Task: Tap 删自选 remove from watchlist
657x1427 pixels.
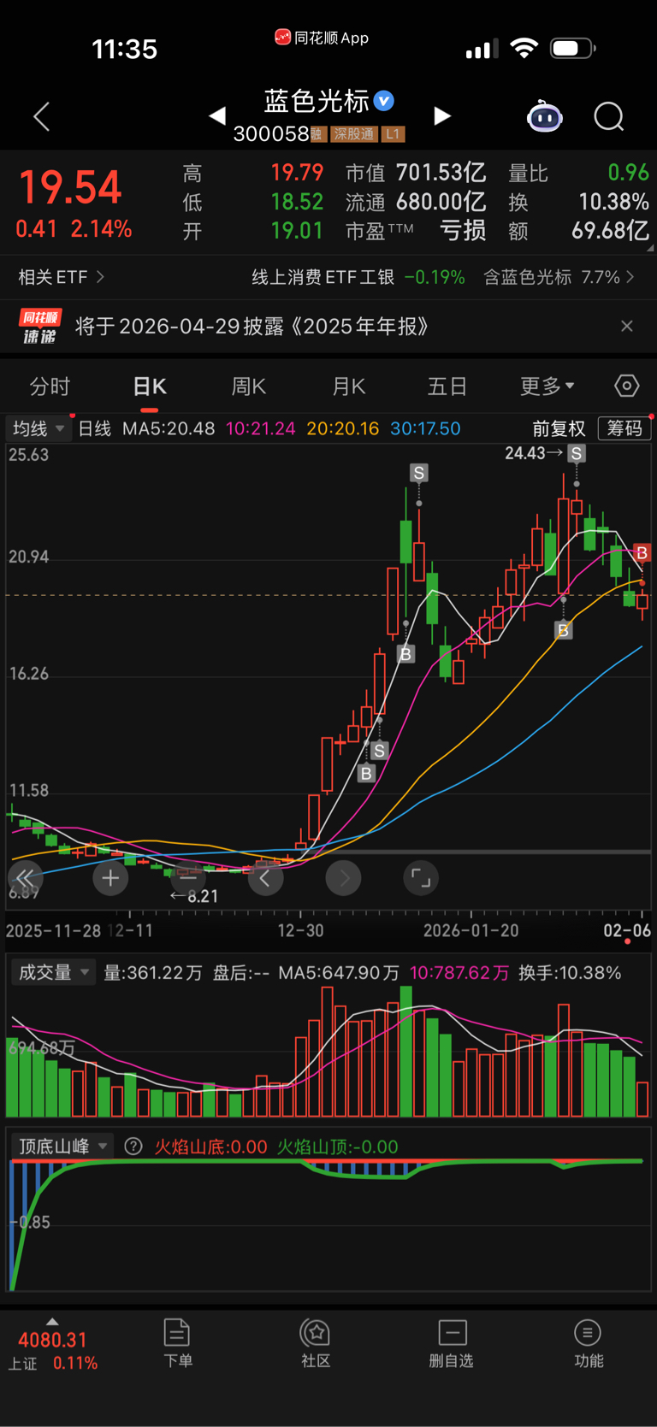Action: pos(452,1343)
